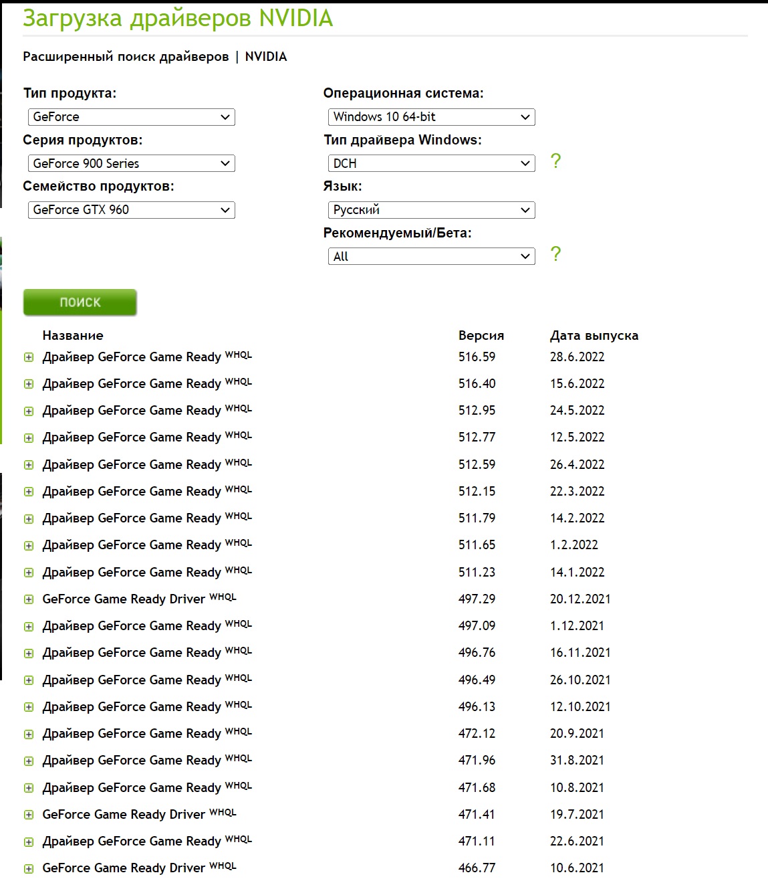Open the Game Ready driver dated 24.5.2022

147,410
